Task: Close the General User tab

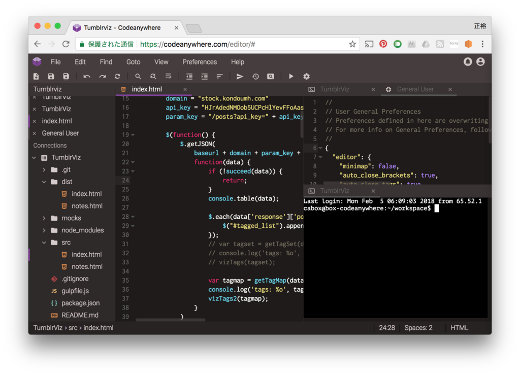Action: (x=450, y=89)
